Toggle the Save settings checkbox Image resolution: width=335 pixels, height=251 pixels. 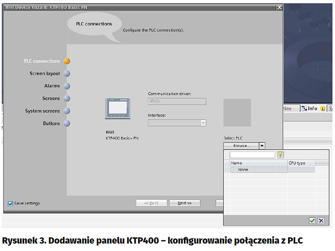tap(10, 203)
